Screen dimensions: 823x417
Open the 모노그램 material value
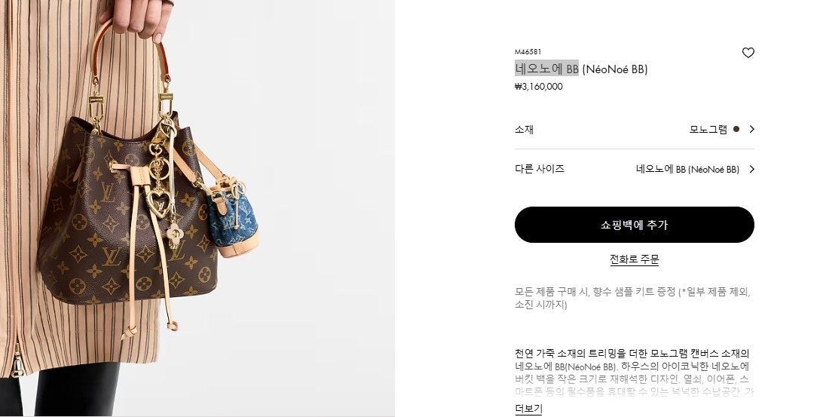708,129
